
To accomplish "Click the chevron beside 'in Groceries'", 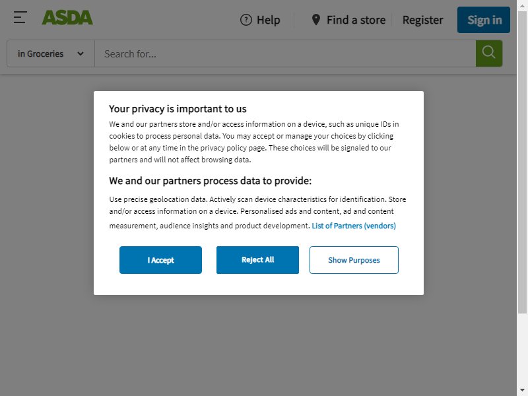I will [x=81, y=53].
